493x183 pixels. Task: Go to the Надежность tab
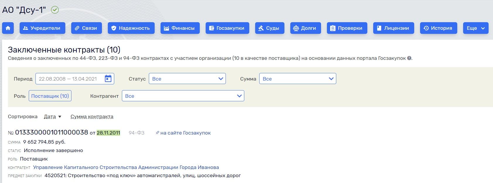tap(131, 28)
